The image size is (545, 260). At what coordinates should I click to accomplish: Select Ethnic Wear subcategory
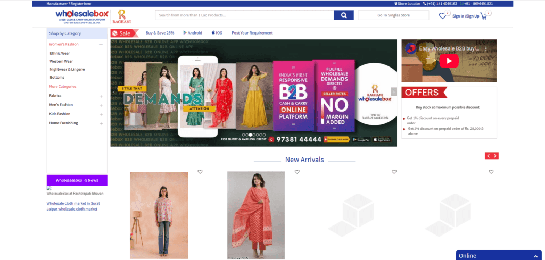coord(60,54)
